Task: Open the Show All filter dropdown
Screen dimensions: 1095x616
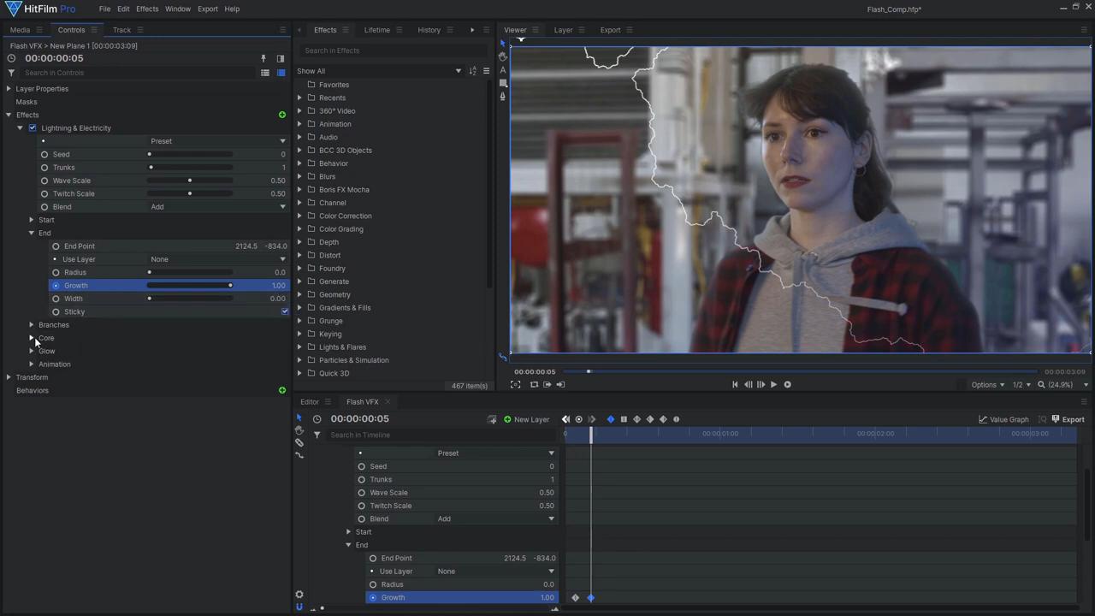Action: (379, 71)
